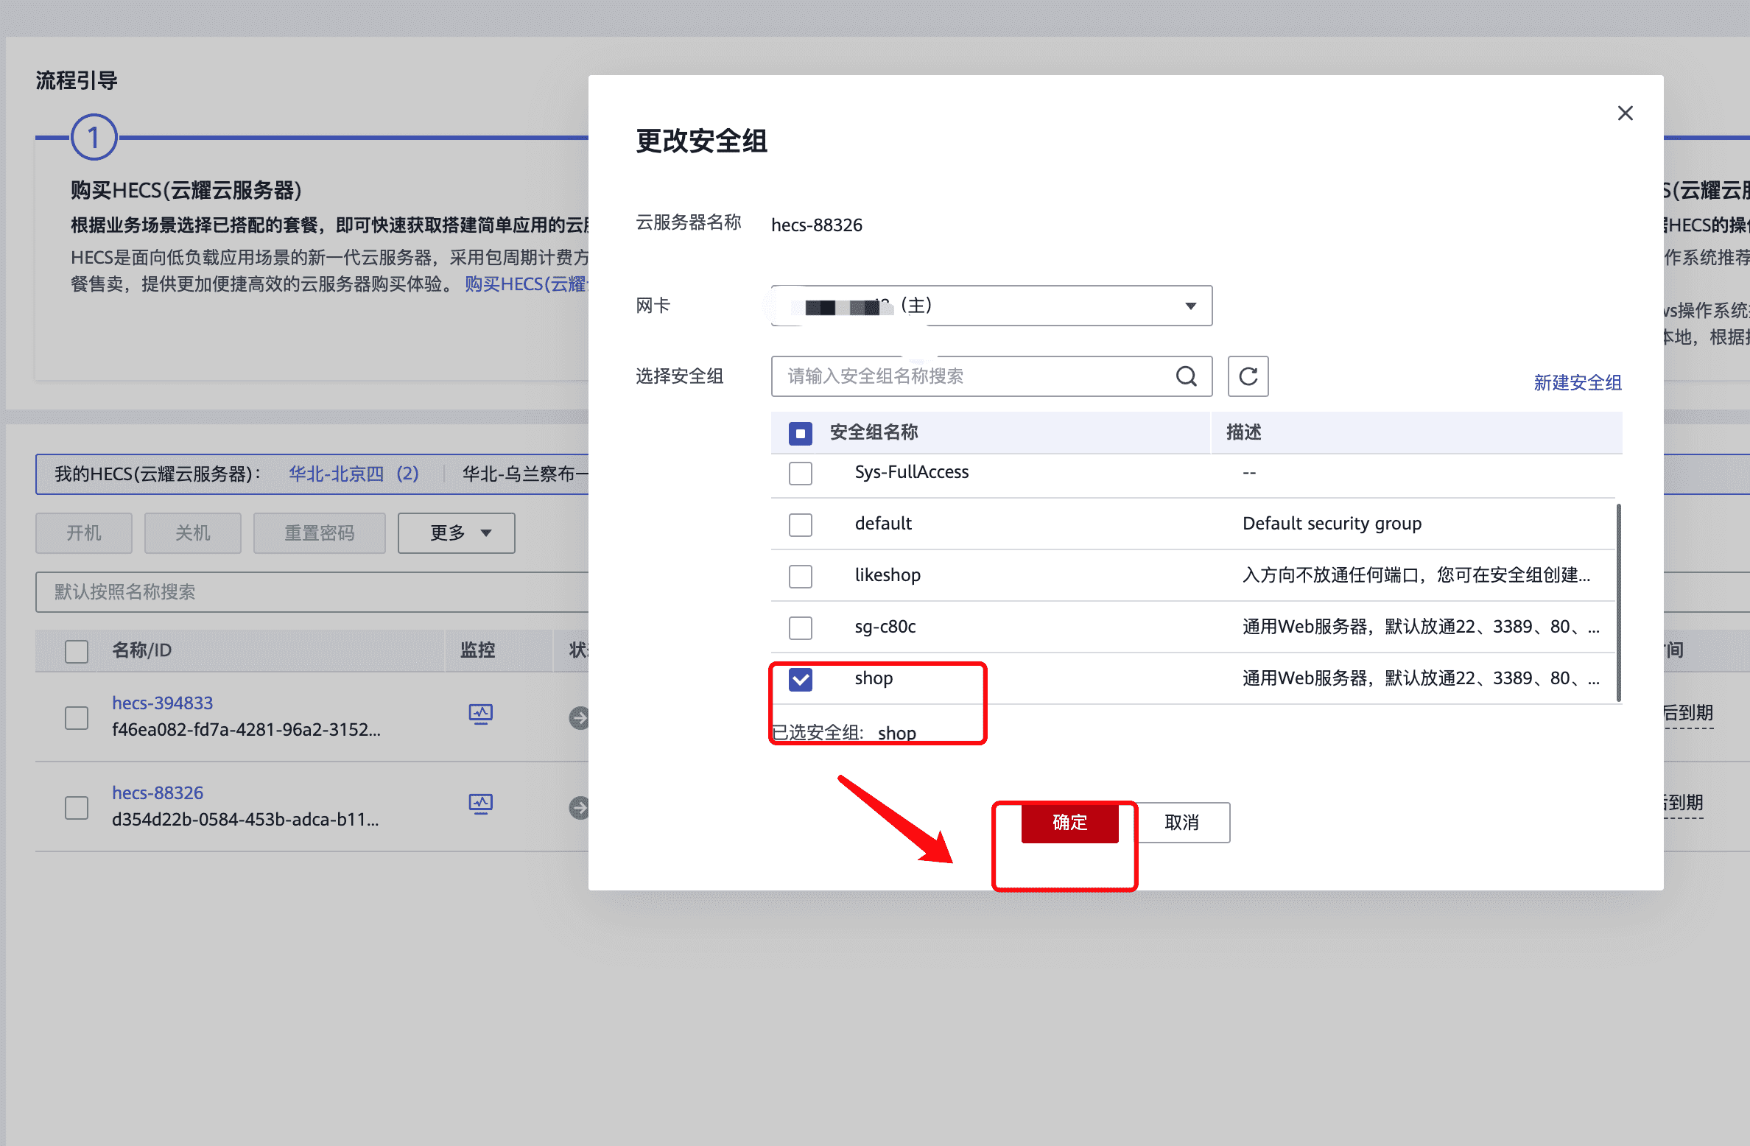Click the refresh security group list icon
Image resolution: width=1750 pixels, height=1146 pixels.
click(1248, 376)
